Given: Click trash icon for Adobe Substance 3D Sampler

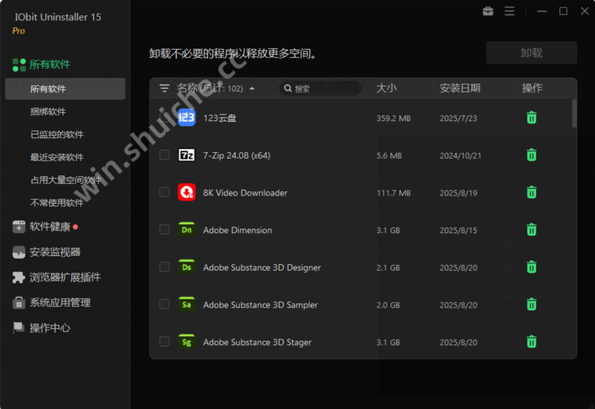Looking at the screenshot, I should click(531, 304).
